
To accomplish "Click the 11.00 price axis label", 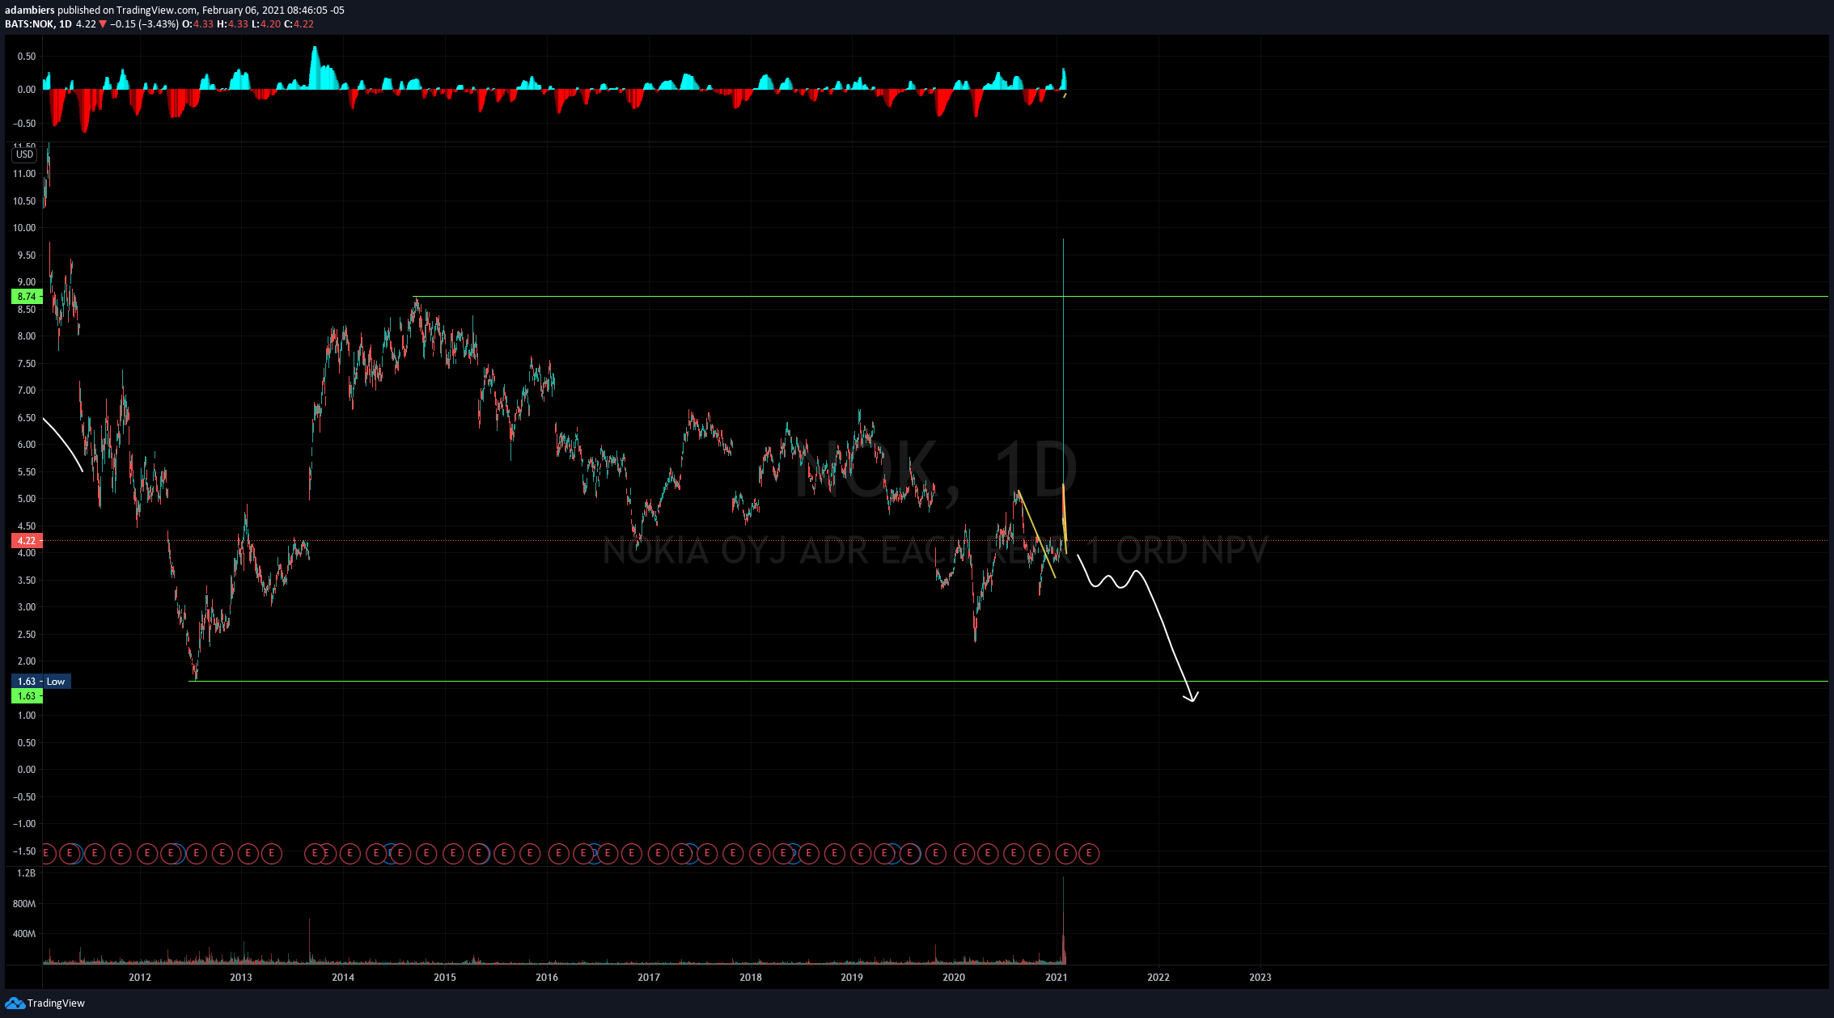I will (24, 174).
